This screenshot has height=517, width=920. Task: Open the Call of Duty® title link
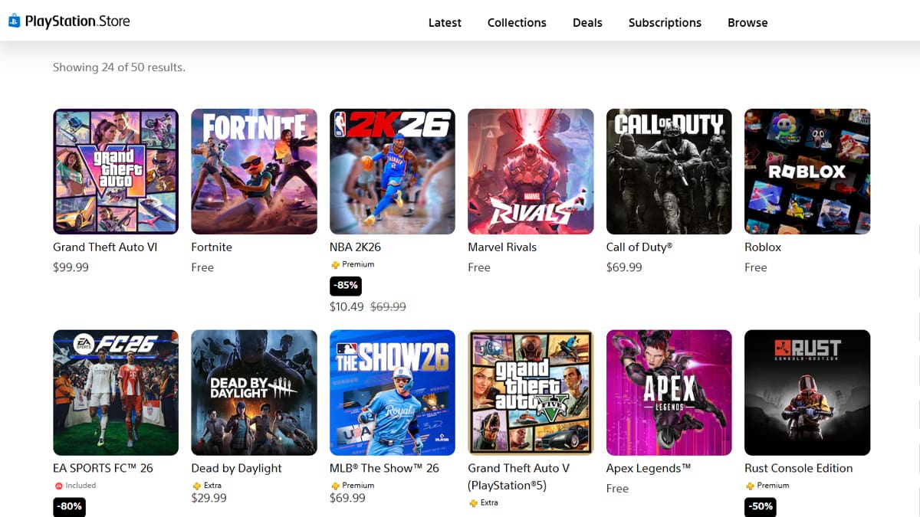639,247
